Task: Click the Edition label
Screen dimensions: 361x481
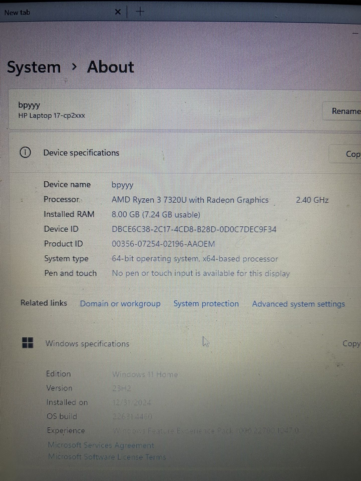Action: point(59,374)
